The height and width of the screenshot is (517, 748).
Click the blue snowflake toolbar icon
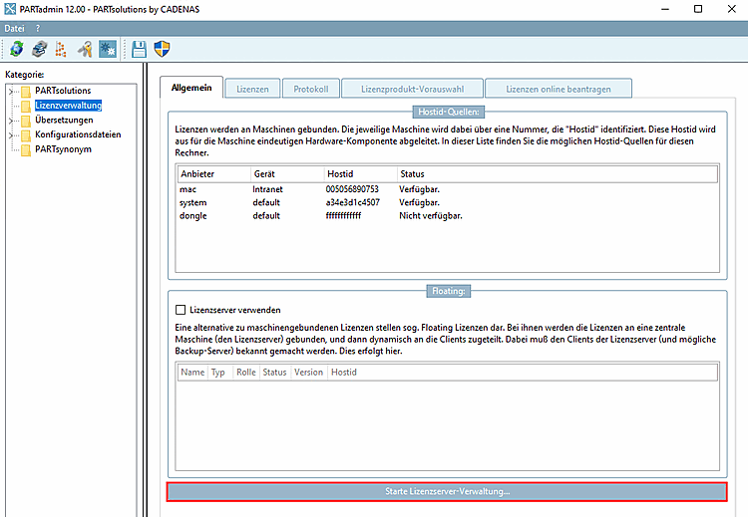(108, 49)
